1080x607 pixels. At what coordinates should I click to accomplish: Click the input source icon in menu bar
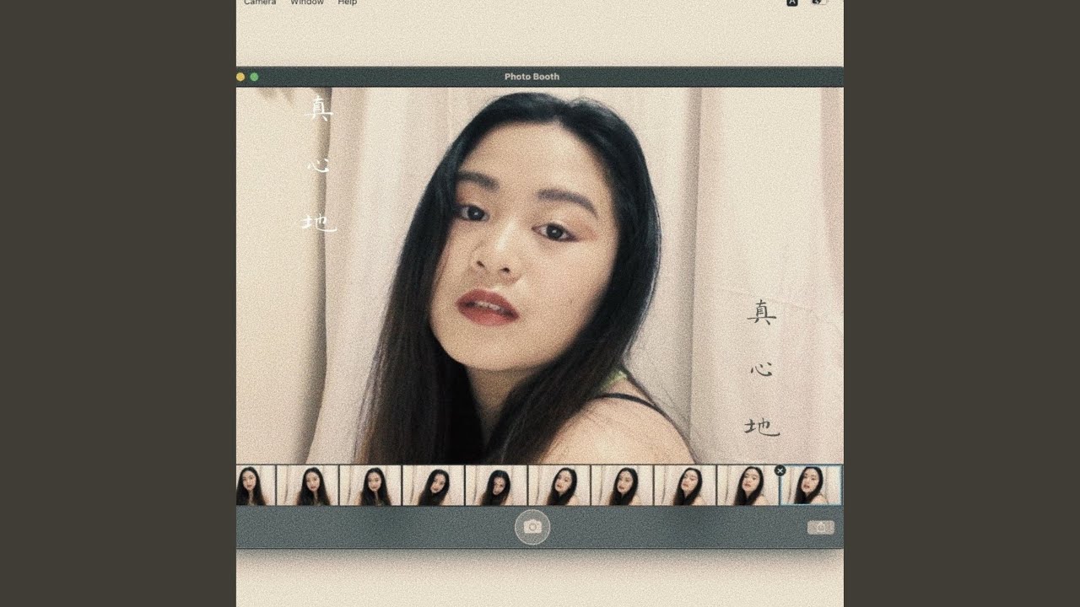point(792,3)
